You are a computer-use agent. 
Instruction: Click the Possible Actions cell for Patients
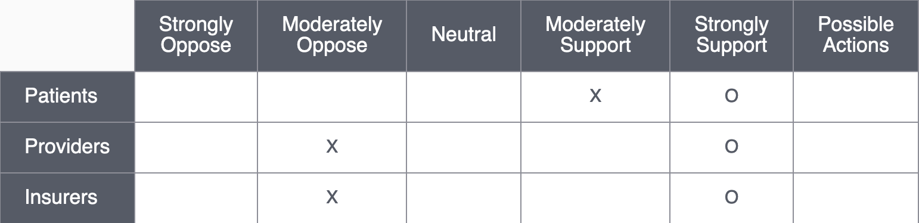856,97
